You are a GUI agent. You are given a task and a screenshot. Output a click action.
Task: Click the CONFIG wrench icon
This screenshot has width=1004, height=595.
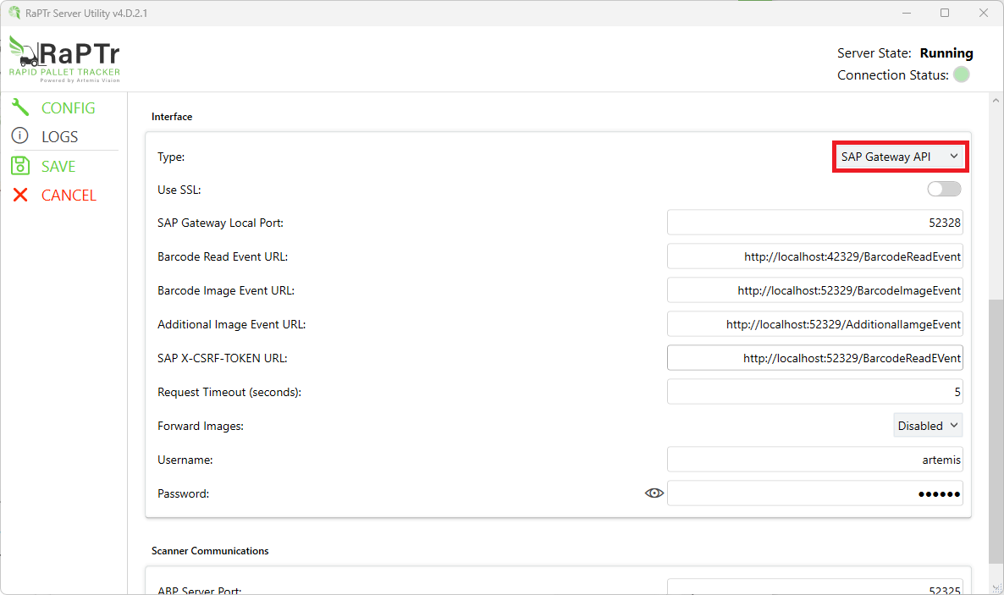click(20, 107)
